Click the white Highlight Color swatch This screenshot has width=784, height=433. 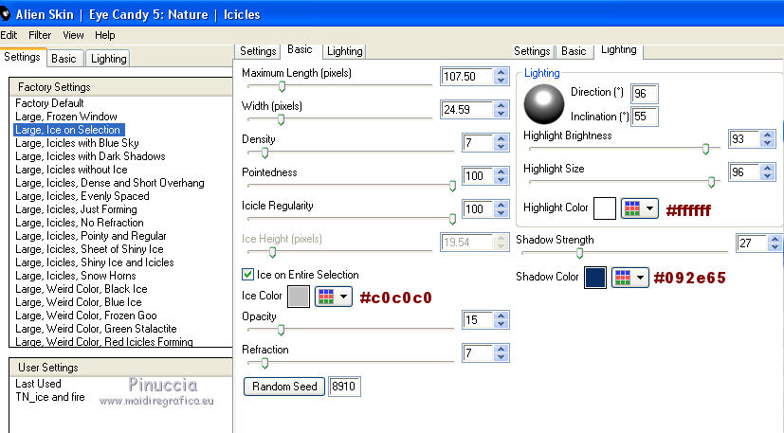(x=605, y=208)
